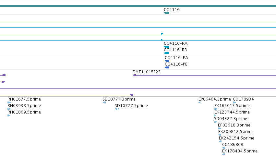Click the thick teal bar at top

pyautogui.click(x=138, y=6)
